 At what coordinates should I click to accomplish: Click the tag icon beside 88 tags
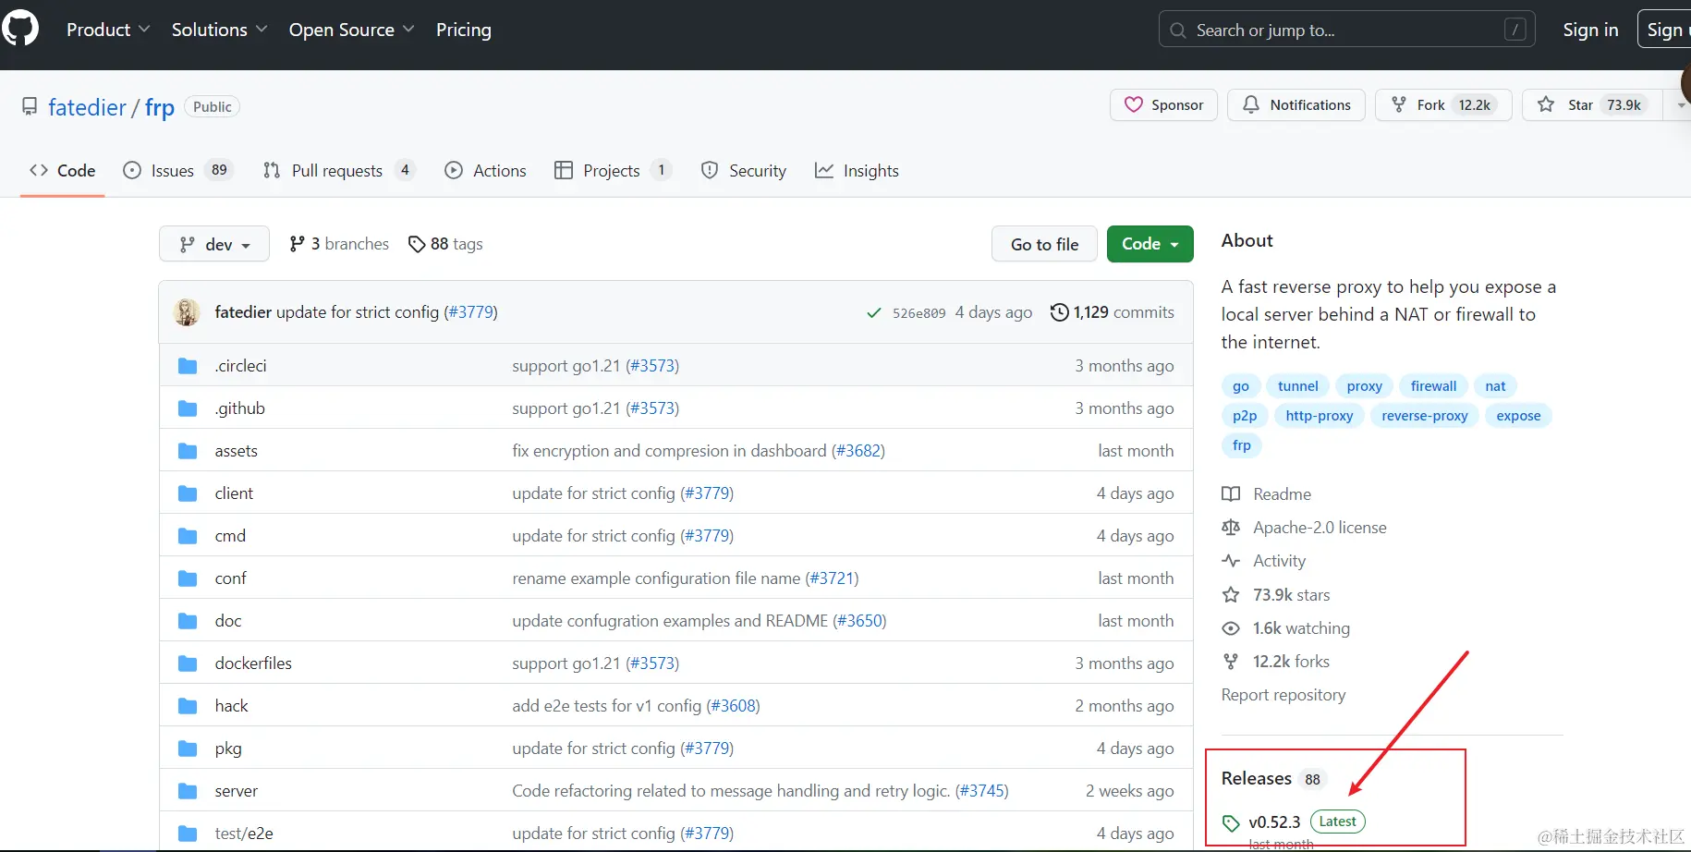(x=417, y=244)
